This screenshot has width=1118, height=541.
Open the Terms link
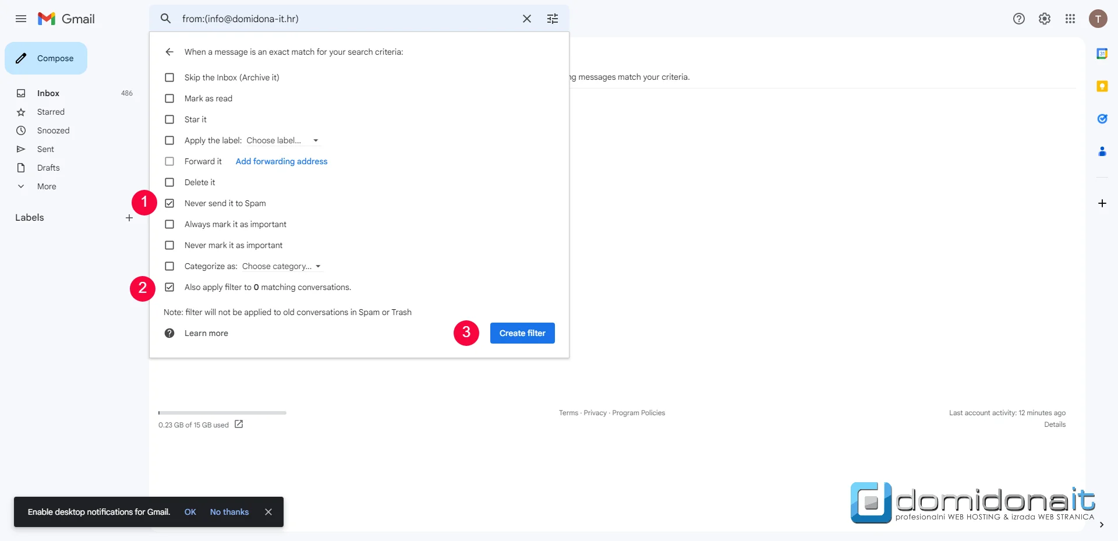568,413
